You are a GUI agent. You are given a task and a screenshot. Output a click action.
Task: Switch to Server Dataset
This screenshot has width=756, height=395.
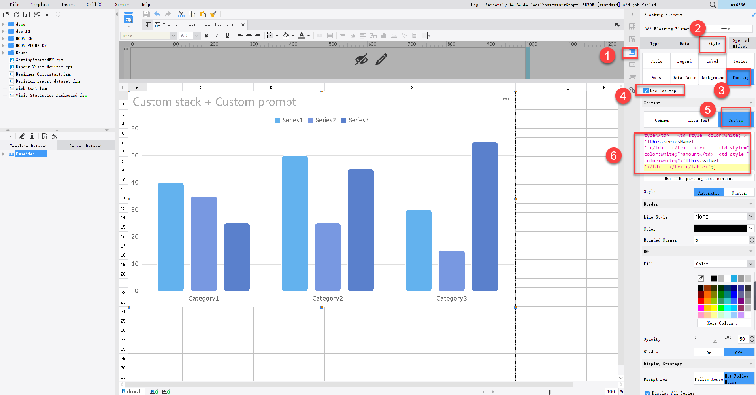pos(86,146)
